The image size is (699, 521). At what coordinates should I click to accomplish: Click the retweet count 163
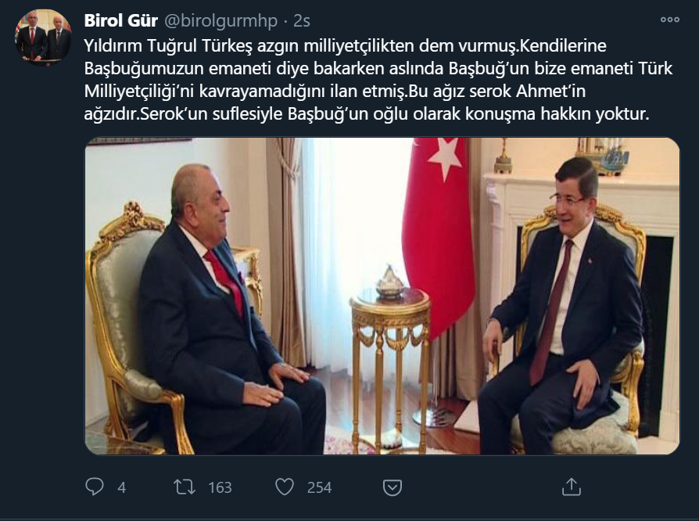[220, 487]
